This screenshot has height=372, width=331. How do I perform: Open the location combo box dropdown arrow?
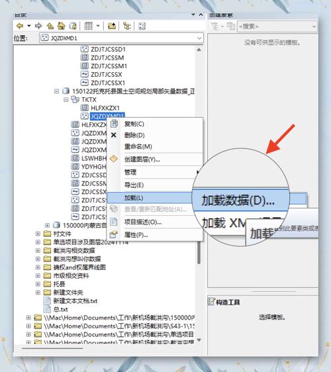199,38
